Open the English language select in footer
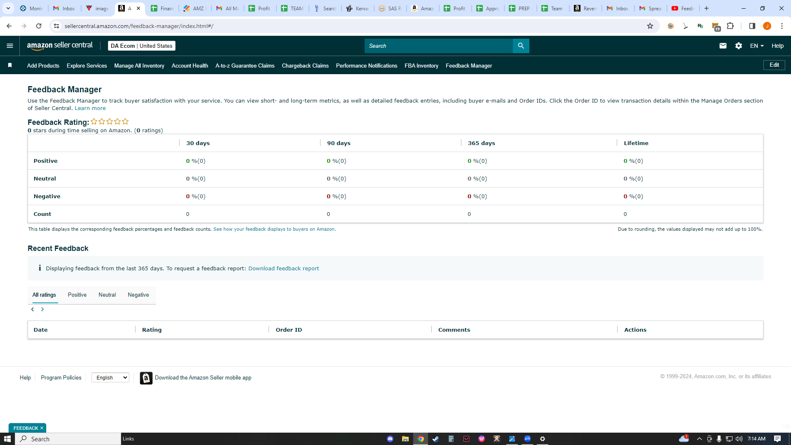 click(110, 377)
